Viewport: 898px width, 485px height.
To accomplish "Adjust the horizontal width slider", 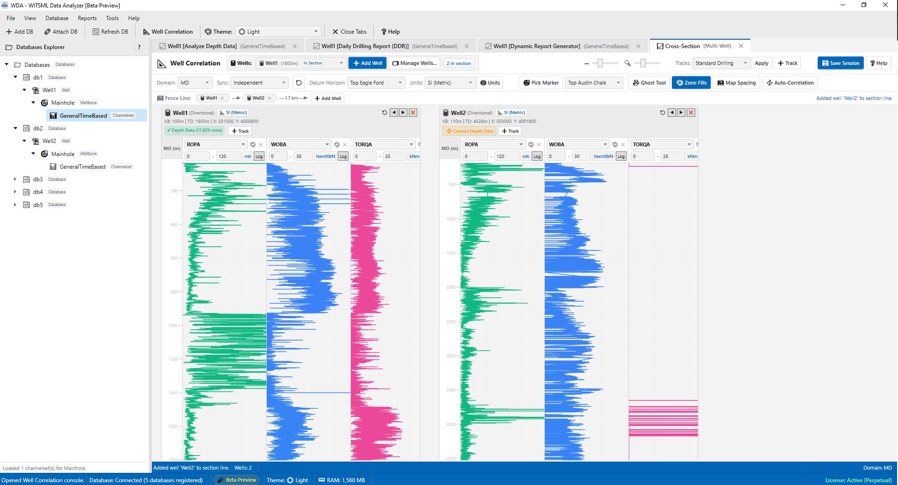I will pos(600,63).
